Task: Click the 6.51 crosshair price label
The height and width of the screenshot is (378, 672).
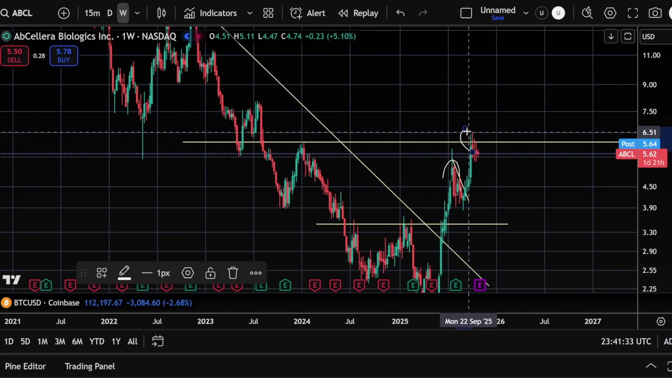Action: (650, 132)
